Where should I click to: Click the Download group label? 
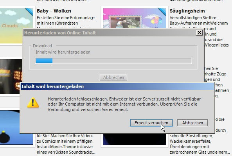click(42, 46)
